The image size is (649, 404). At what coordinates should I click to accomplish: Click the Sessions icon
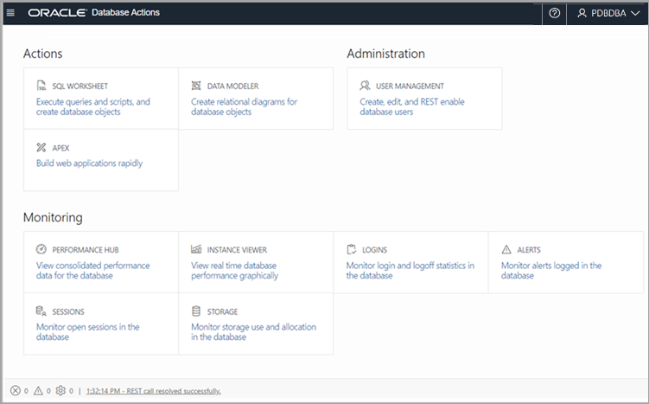pyautogui.click(x=41, y=311)
